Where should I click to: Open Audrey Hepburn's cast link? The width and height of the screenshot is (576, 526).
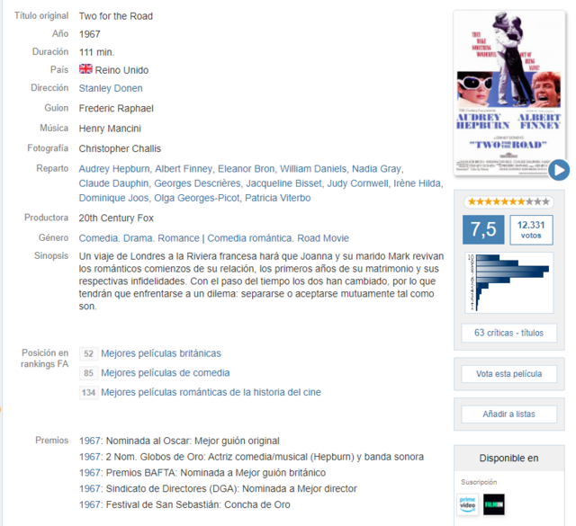114,169
